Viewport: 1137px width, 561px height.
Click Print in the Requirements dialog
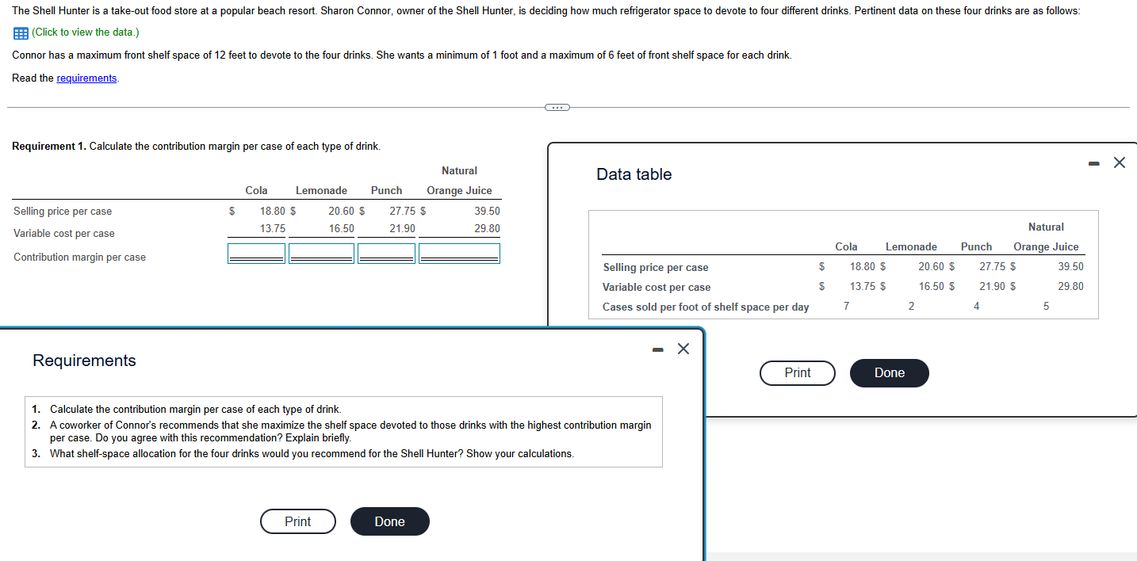297,521
